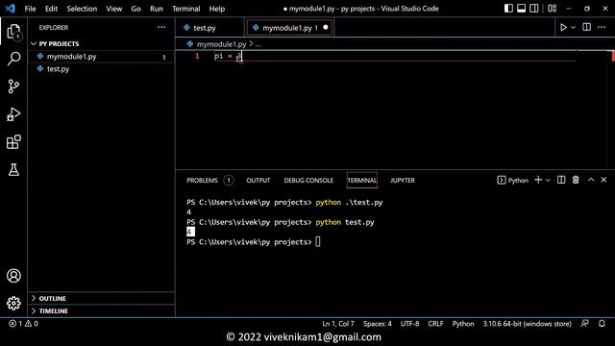Open run button dropdown arrow
This screenshot has width=615, height=346.
[573, 28]
